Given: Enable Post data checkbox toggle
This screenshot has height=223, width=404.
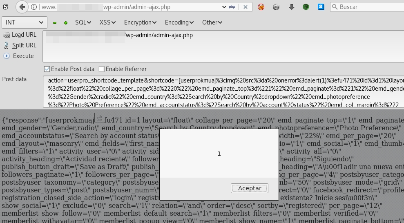Looking at the screenshot, I should (47, 69).
